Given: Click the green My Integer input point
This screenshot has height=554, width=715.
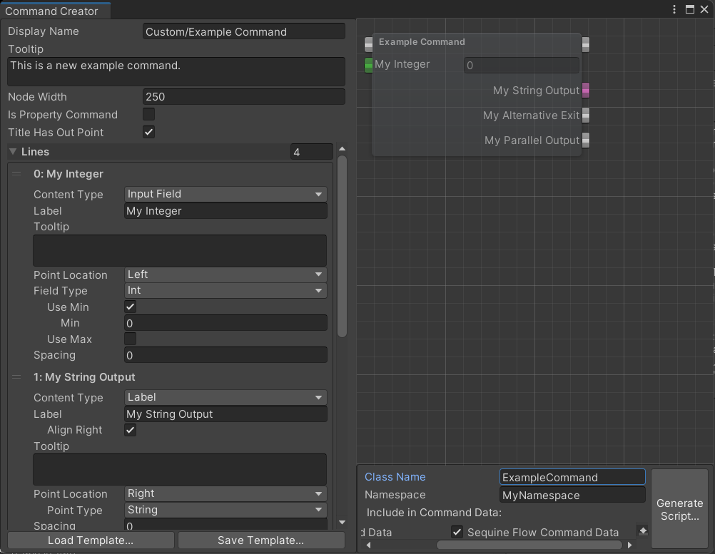Looking at the screenshot, I should pos(368,65).
